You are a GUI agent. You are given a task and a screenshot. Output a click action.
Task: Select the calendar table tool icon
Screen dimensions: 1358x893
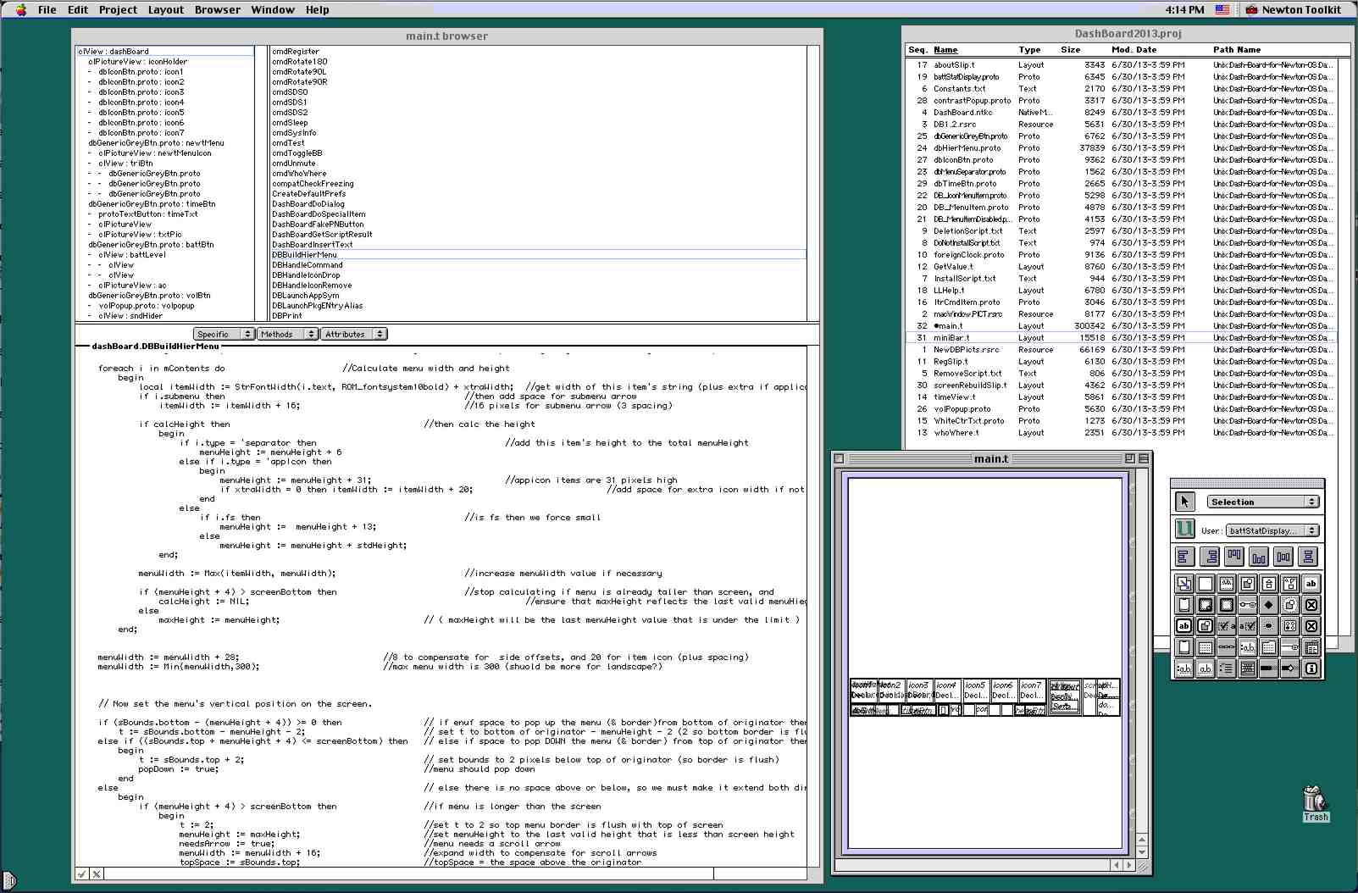tap(1311, 647)
